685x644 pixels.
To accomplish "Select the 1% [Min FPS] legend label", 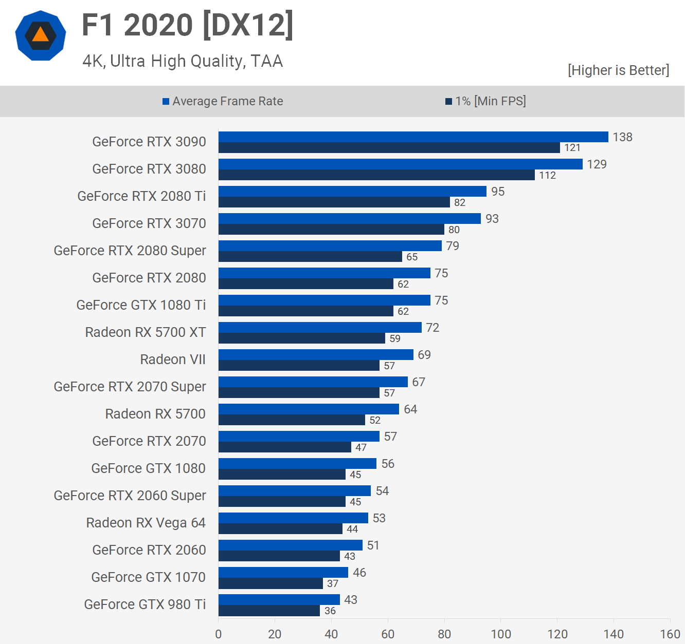I will 490,102.
